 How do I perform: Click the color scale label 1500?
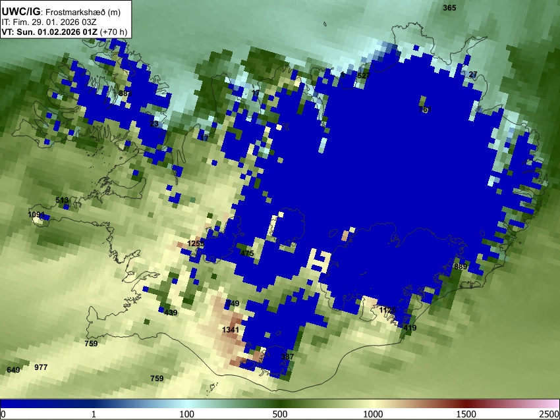tap(466, 414)
